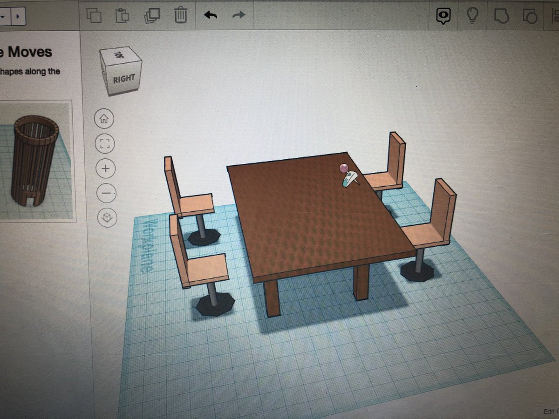Screen dimensions: 559x419
Task: Click the Fit all in view button
Action: point(105,144)
